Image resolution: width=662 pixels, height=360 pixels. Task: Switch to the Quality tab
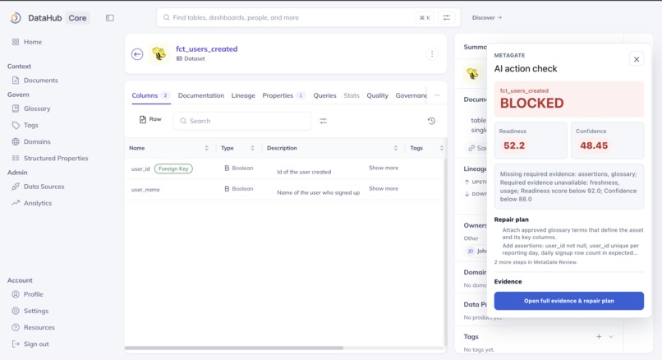pos(378,95)
